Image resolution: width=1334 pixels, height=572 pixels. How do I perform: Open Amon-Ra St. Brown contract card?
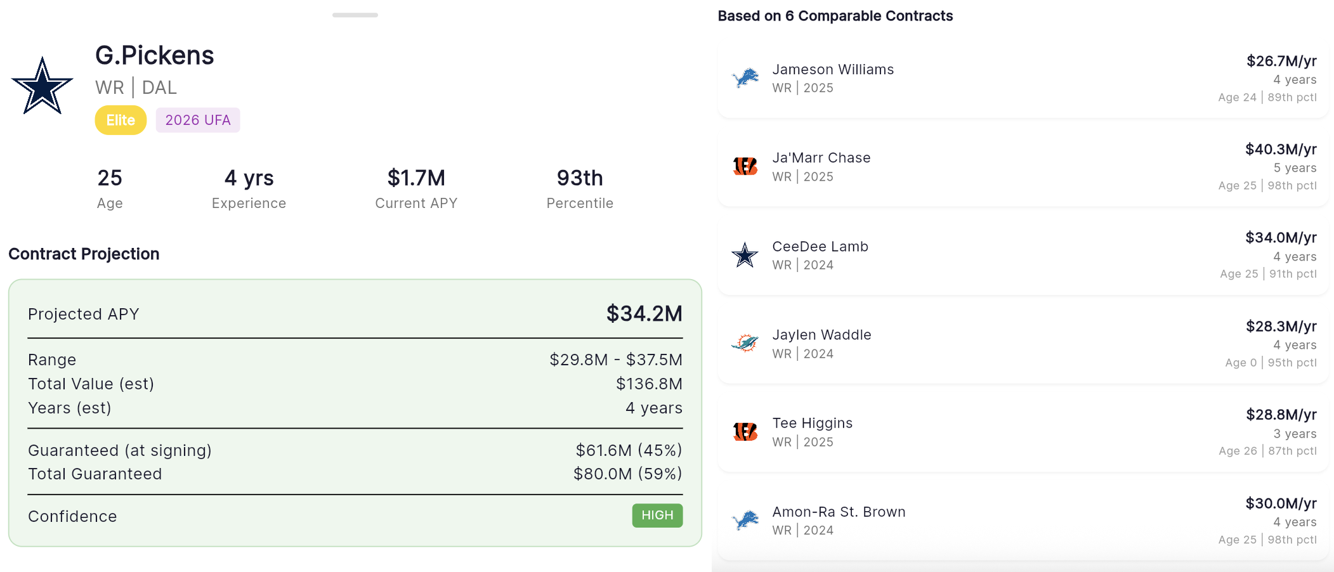pos(1023,521)
